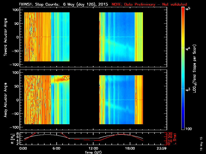Click the 10^4 tick on colorbar

[x=188, y=49]
